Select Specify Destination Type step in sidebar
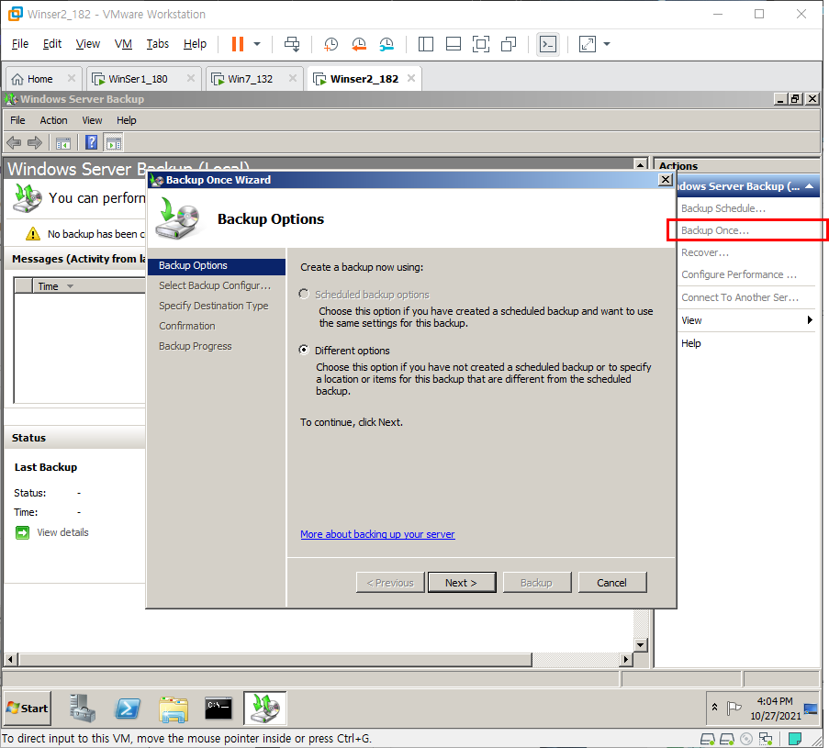This screenshot has width=829, height=748. [214, 306]
